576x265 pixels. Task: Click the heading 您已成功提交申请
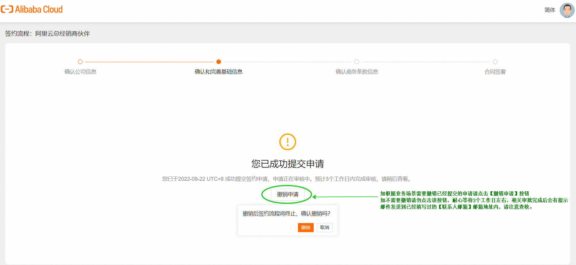[287, 164]
